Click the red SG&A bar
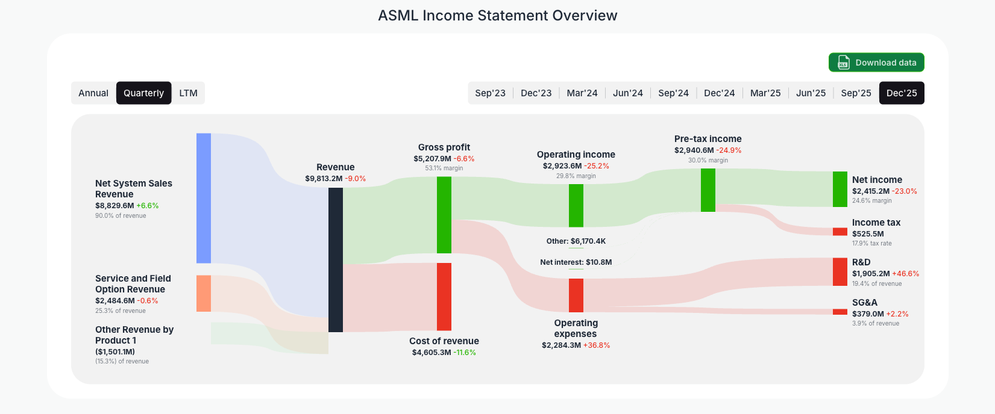995x414 pixels. tap(840, 312)
